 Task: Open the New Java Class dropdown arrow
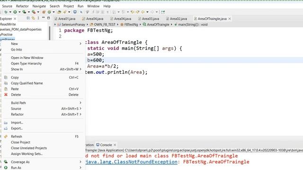pos(53,12)
